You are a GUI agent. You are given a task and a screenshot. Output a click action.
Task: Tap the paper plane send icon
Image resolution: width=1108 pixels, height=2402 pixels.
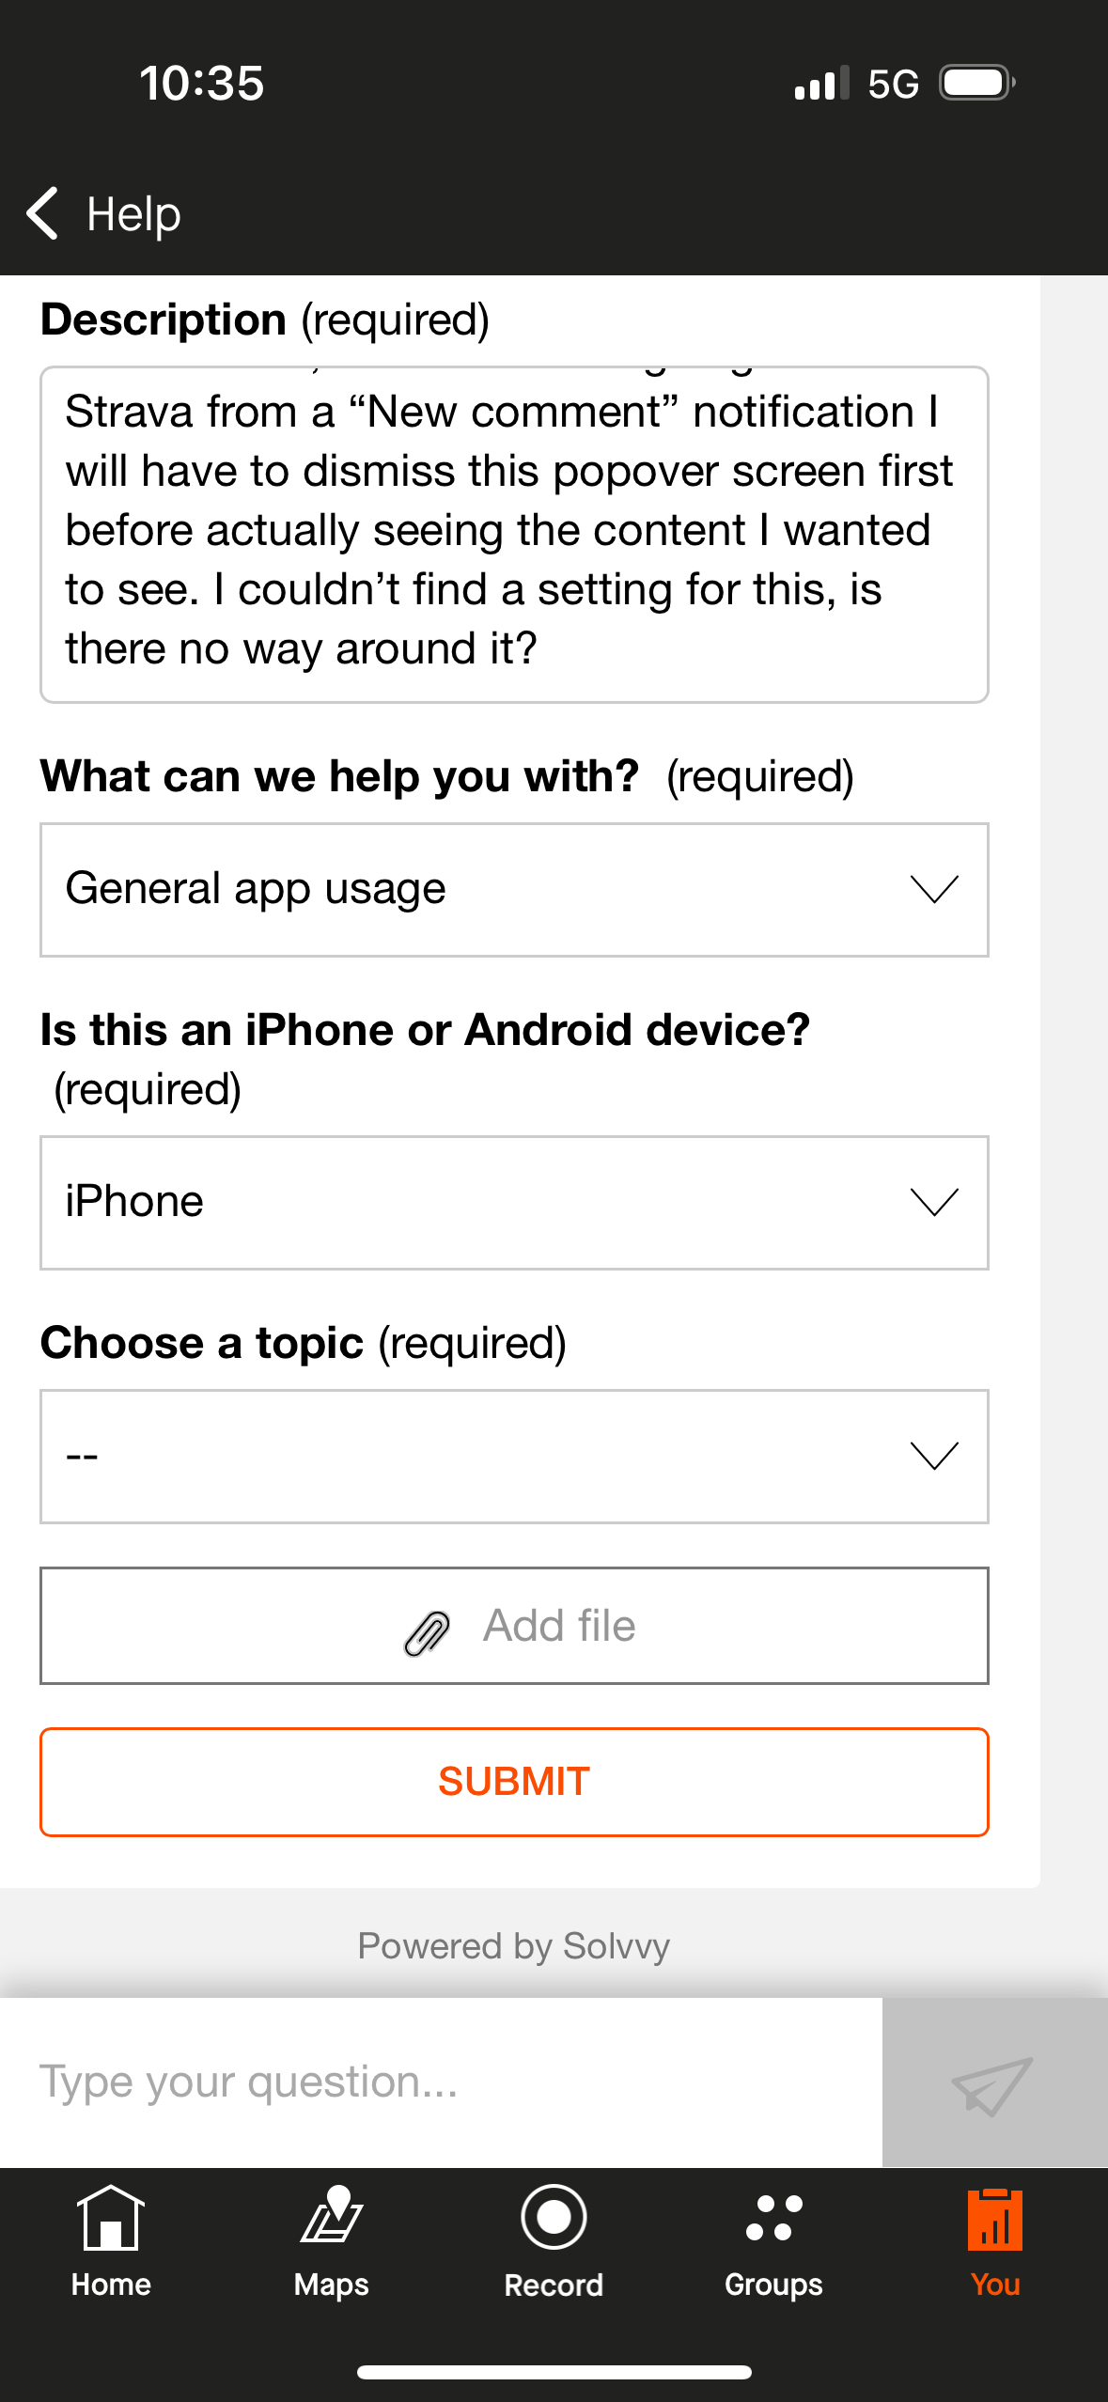[992, 2084]
